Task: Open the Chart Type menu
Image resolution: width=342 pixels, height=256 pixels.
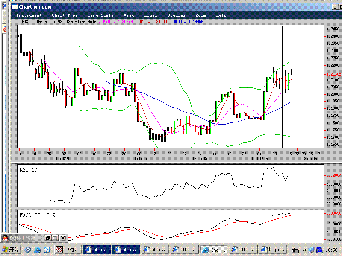Action: tap(65, 15)
